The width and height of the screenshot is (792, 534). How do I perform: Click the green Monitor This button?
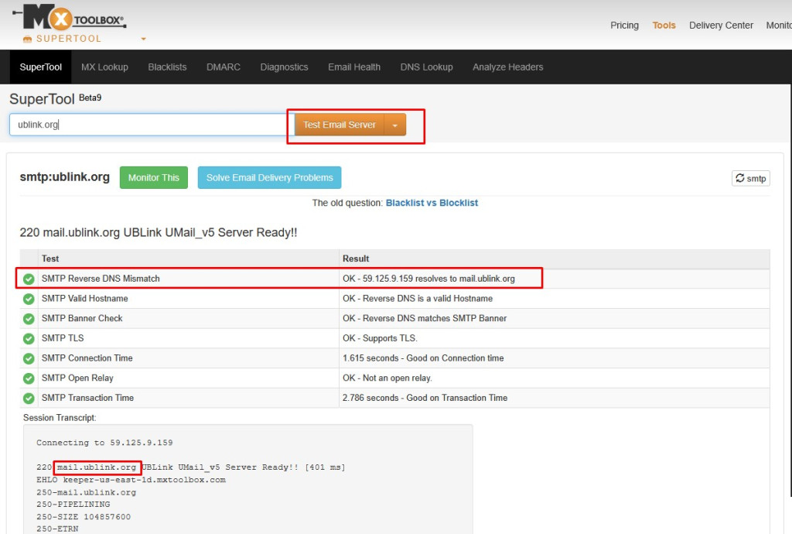tap(154, 178)
